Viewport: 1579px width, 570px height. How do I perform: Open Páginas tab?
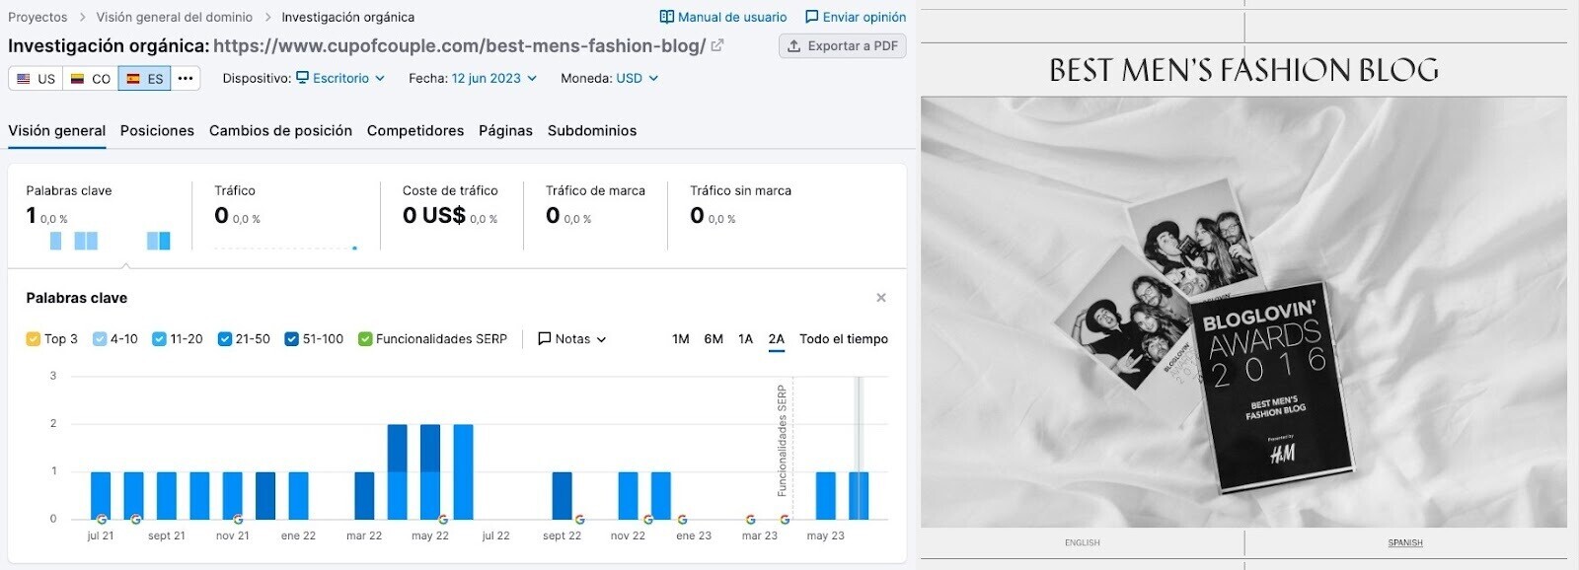(x=505, y=130)
